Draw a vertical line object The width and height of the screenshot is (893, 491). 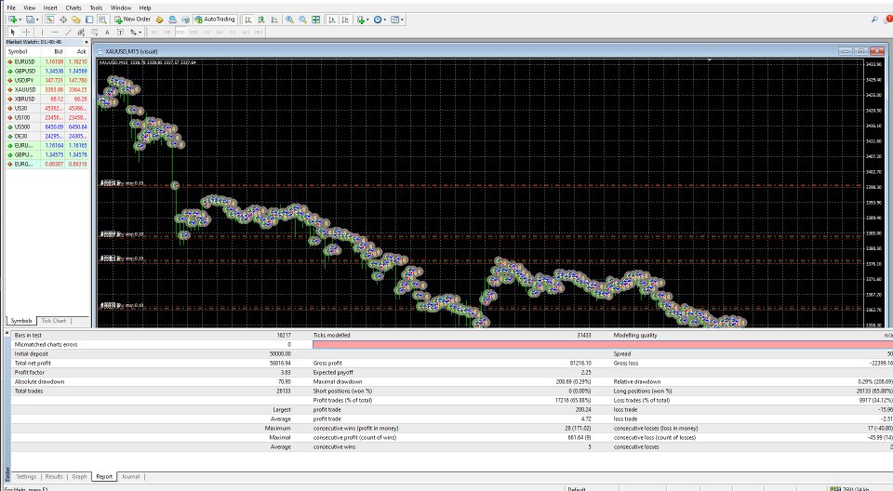(42, 32)
